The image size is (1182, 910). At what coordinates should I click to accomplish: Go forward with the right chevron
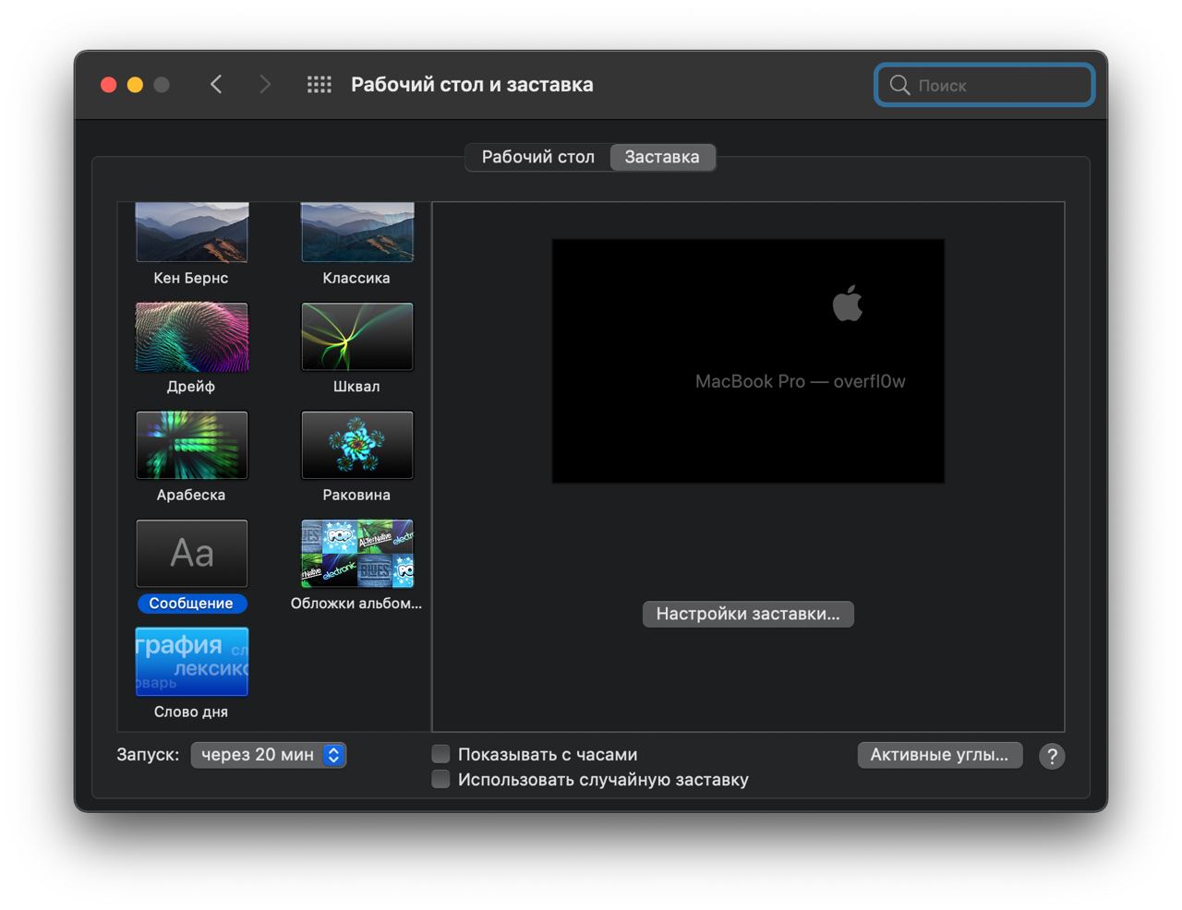click(x=265, y=85)
